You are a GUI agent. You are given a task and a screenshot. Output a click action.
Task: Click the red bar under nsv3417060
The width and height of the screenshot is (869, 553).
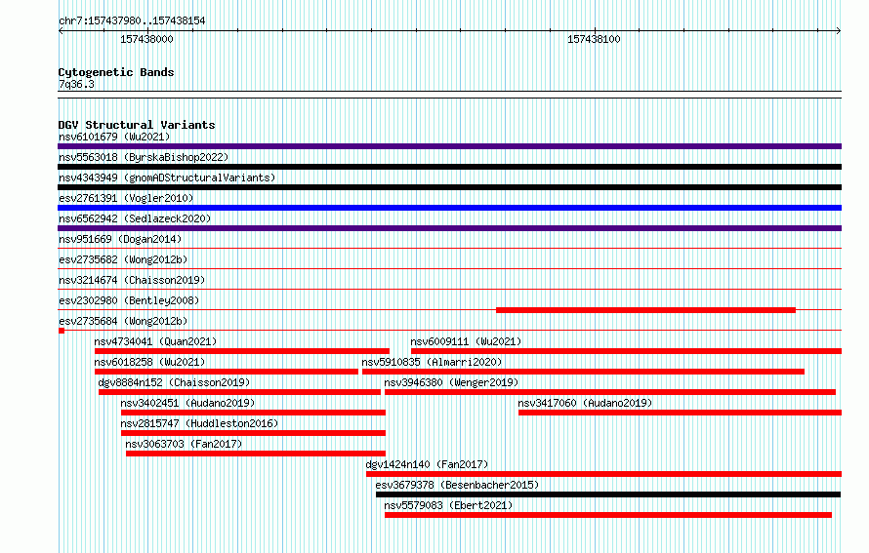pos(680,413)
